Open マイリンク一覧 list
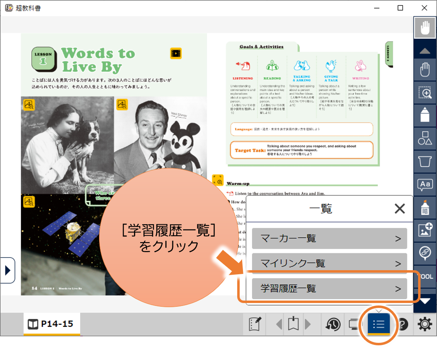The image size is (437, 349). [329, 263]
